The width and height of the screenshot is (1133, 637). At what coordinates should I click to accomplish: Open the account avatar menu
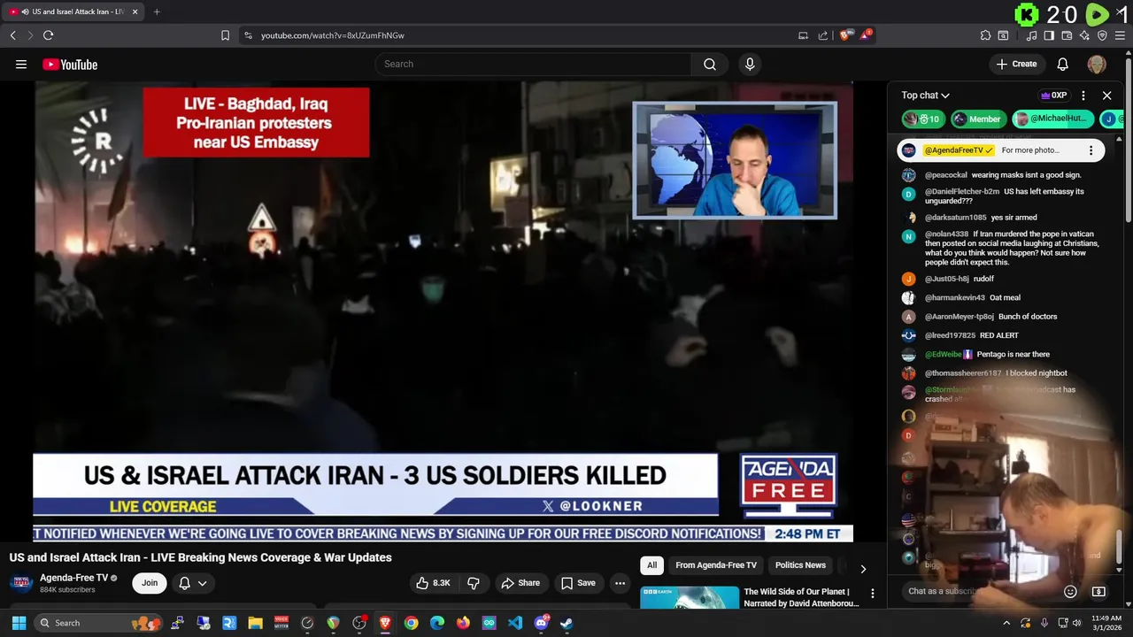pyautogui.click(x=1097, y=64)
